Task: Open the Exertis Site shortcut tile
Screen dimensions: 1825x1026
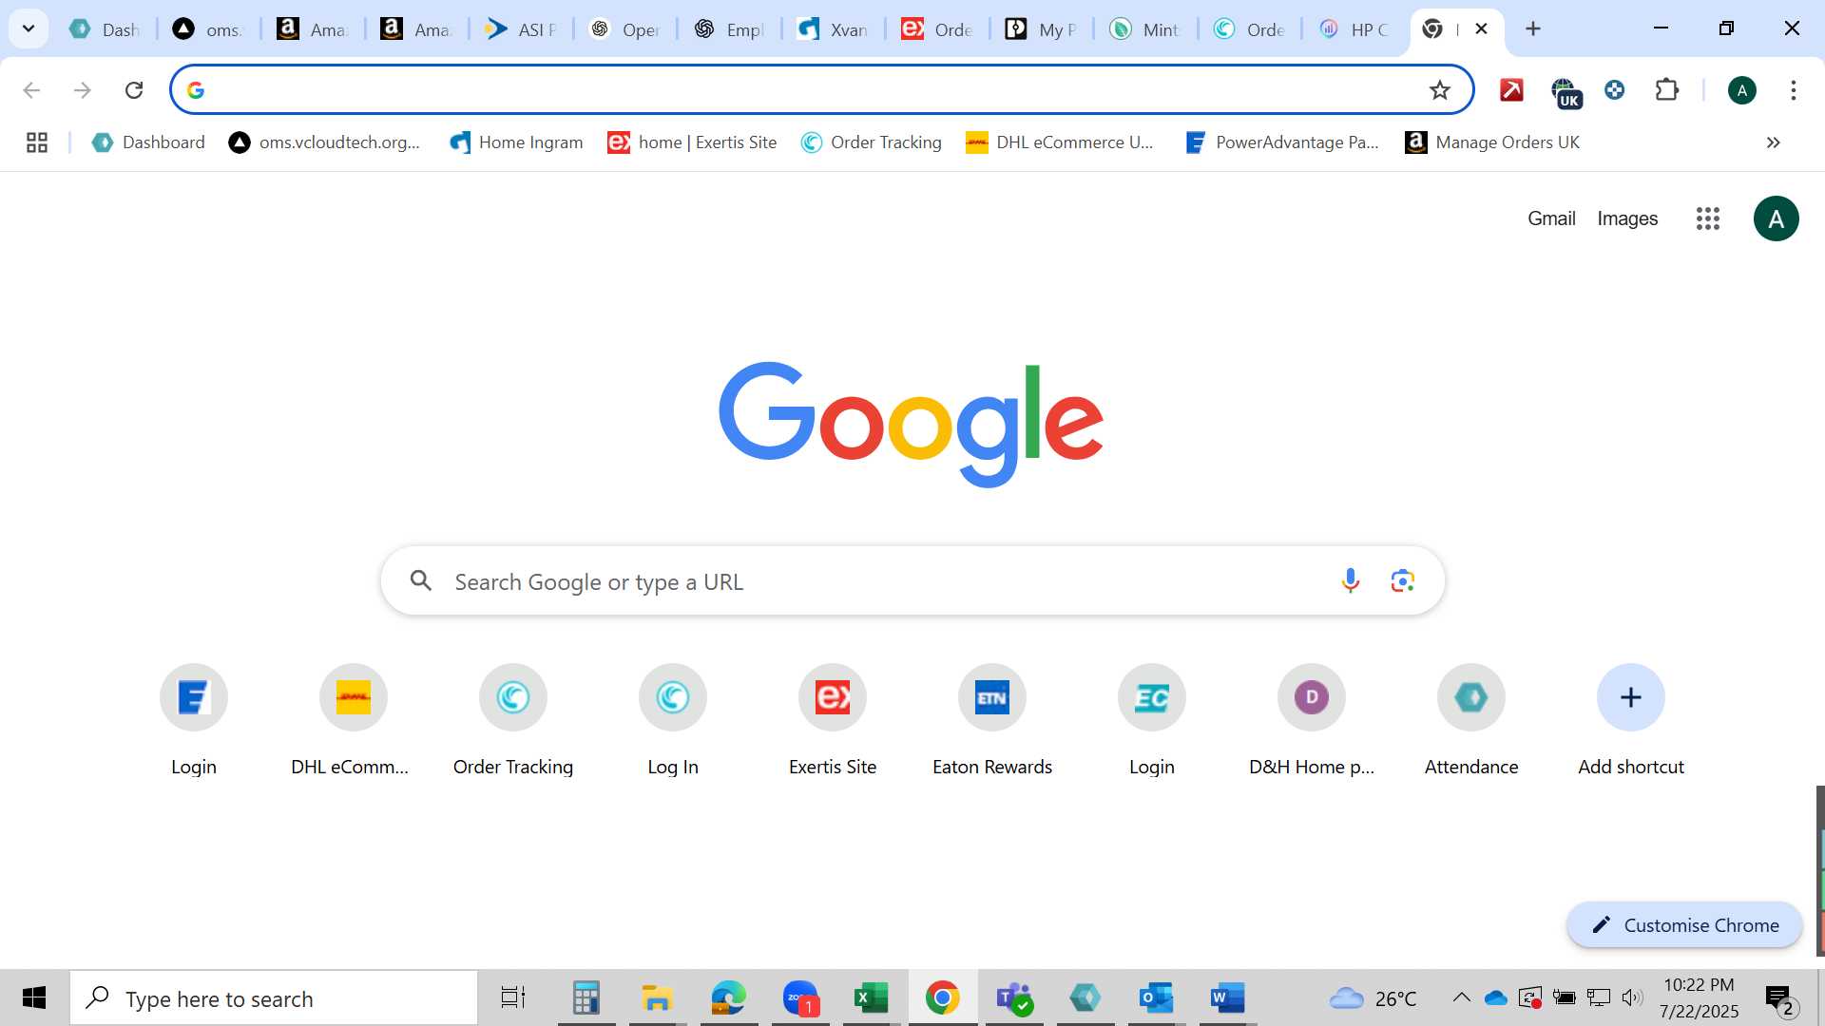Action: pyautogui.click(x=833, y=720)
